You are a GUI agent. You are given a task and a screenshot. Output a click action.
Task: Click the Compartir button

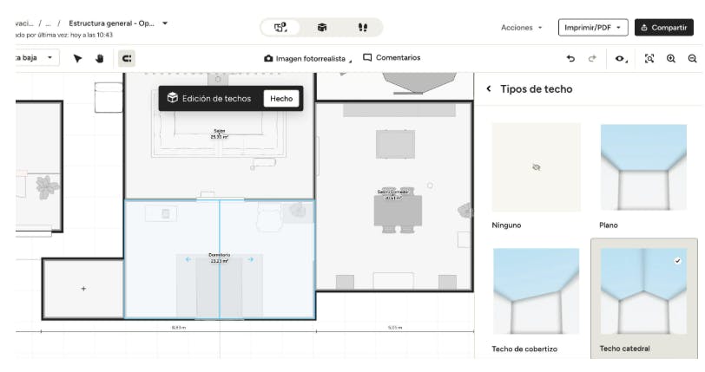(663, 28)
